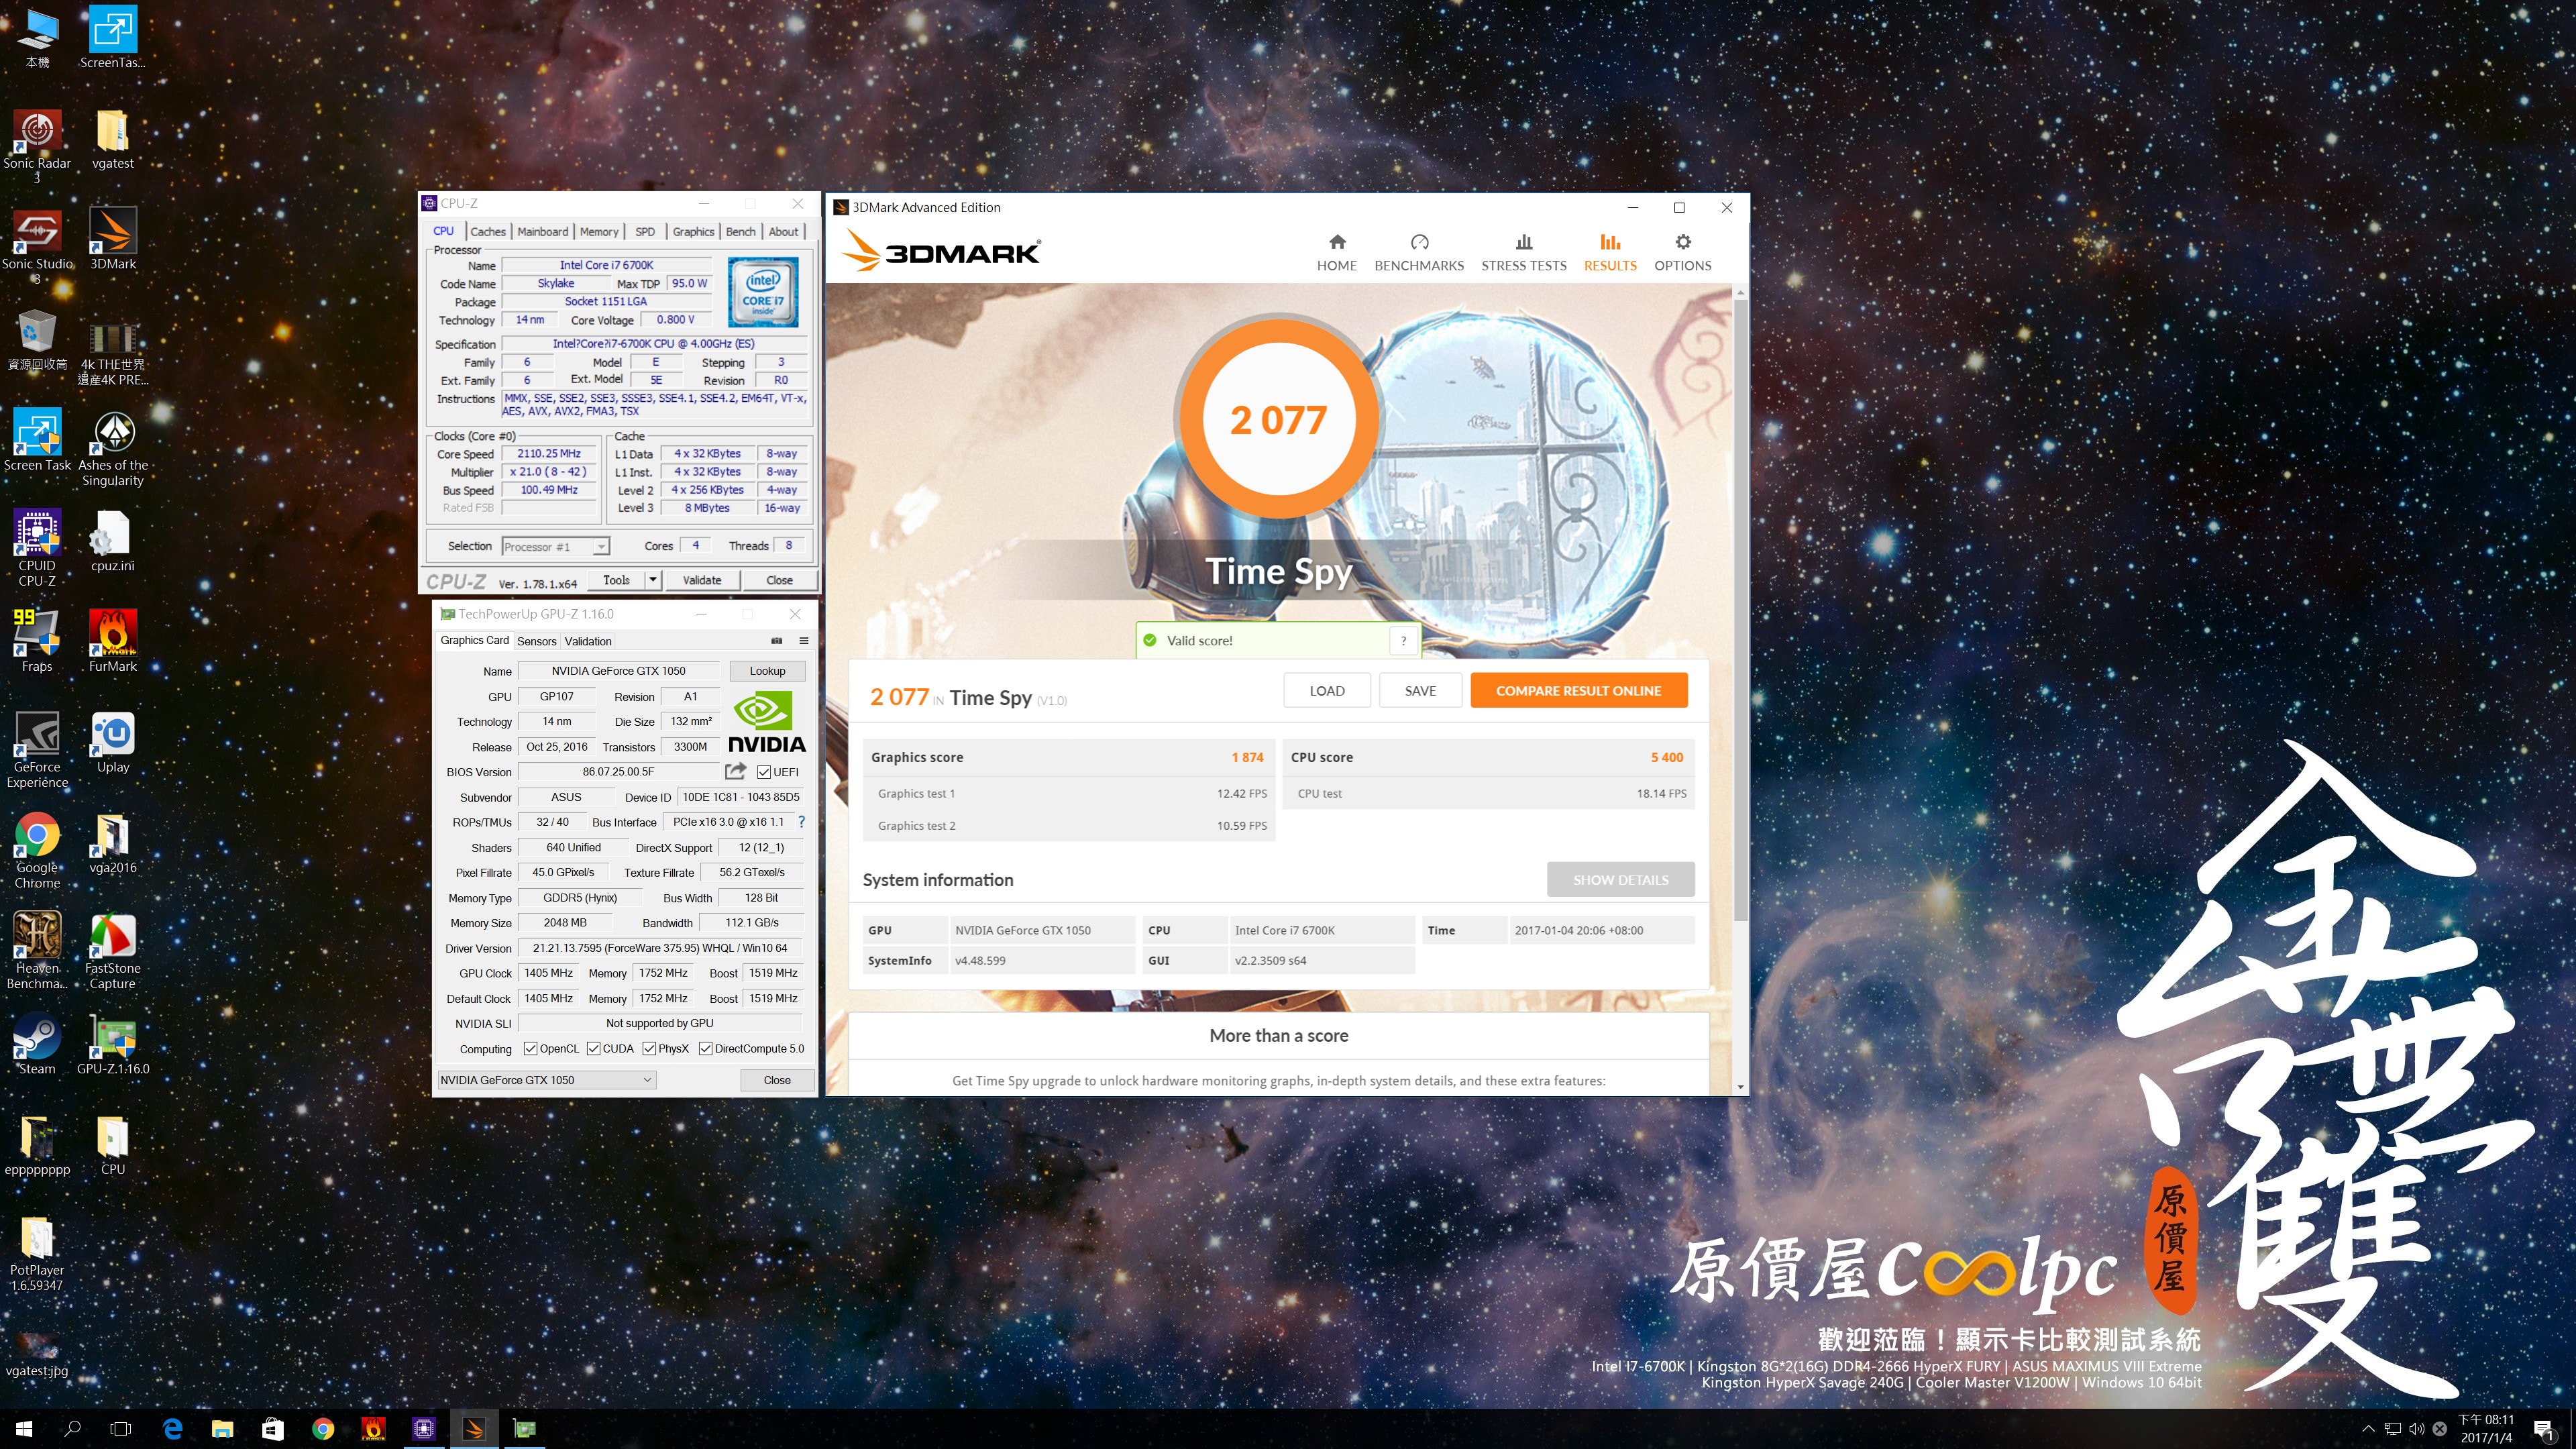
Task: Click bus interface question mark in GPU-Z
Action: (801, 821)
